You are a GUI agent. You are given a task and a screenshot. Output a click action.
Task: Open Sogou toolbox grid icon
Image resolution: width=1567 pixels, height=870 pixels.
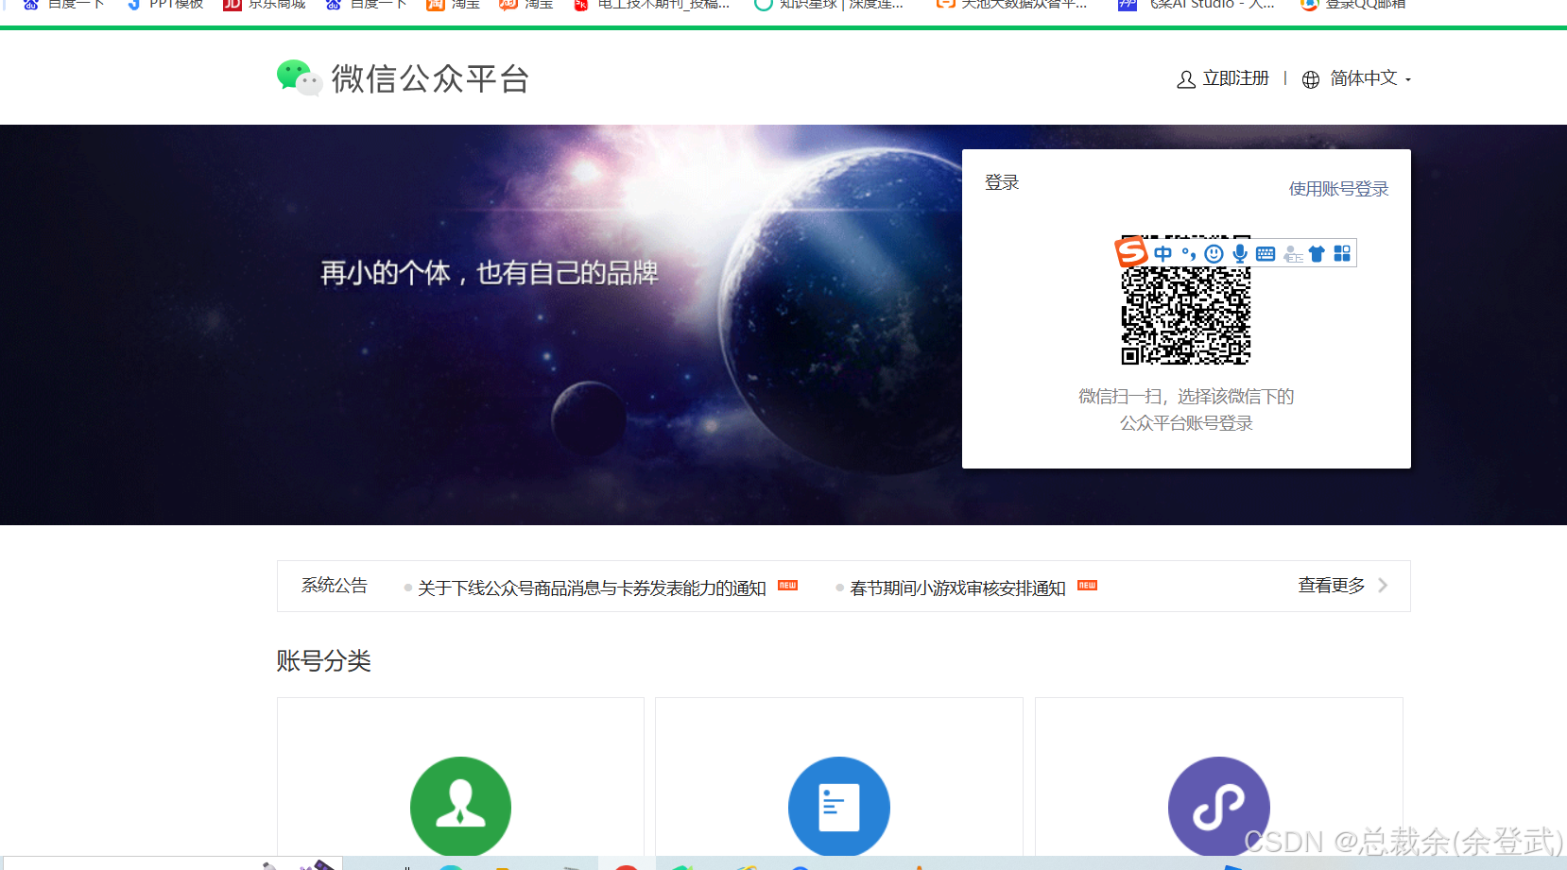1342,253
